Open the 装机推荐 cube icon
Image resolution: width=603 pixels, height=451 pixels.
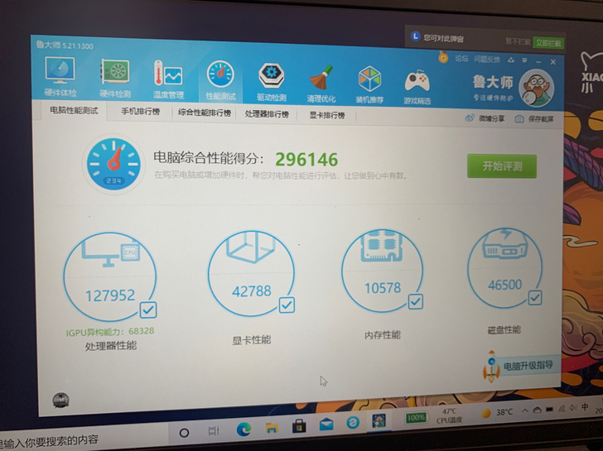tap(369, 85)
